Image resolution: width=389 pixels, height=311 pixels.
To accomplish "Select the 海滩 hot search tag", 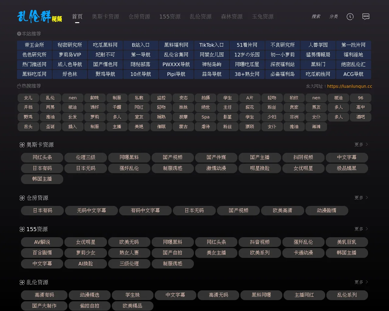I will (316, 127).
